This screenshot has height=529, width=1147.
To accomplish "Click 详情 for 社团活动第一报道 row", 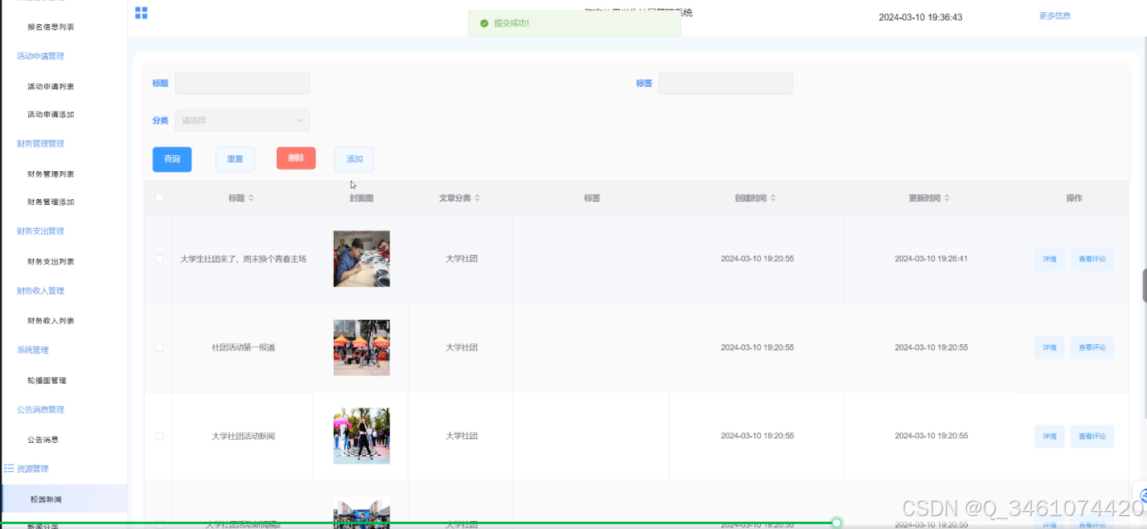I will (1050, 347).
